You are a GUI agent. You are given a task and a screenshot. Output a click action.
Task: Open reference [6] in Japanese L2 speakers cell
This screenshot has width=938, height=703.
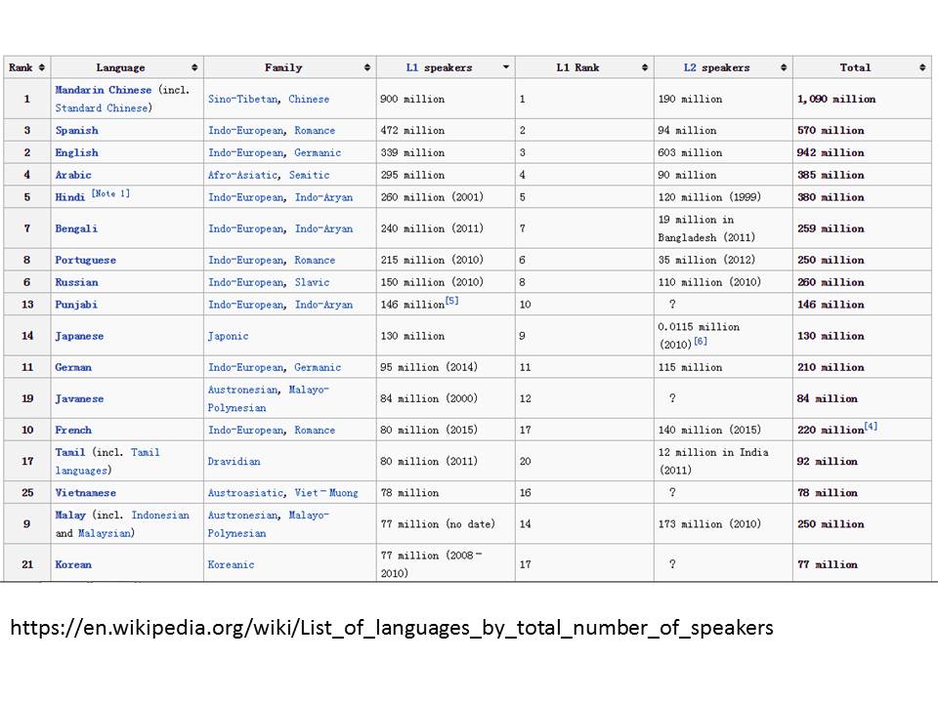701,342
